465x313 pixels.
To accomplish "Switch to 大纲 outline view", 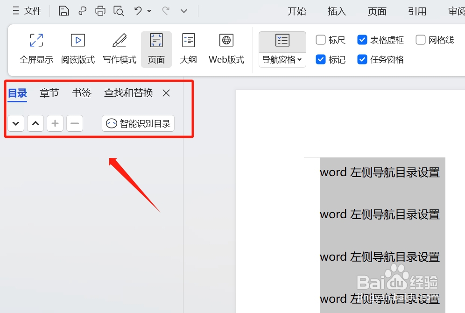I will [x=188, y=49].
